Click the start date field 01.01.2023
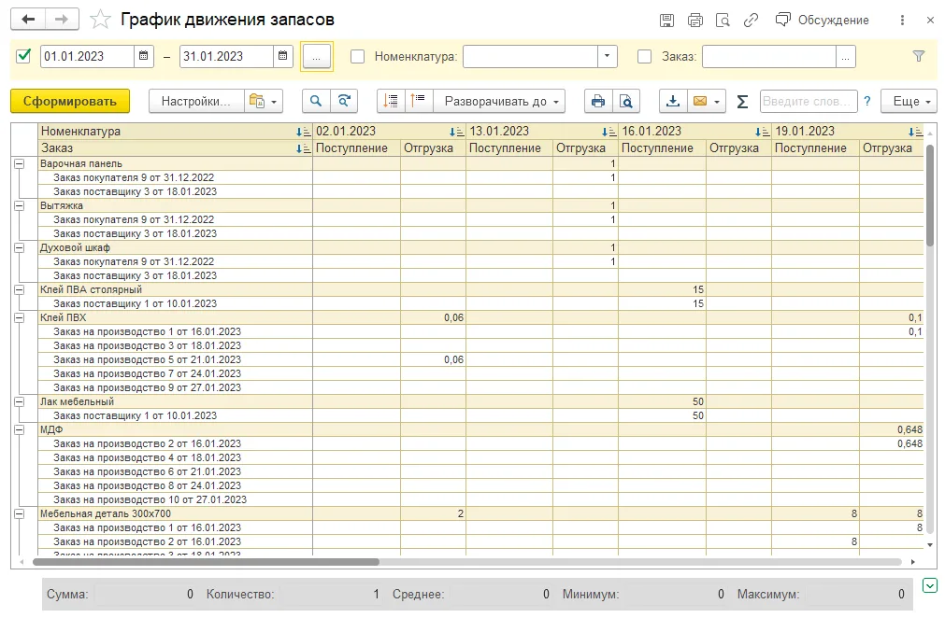Viewport: 945px width, 618px height. [x=87, y=57]
